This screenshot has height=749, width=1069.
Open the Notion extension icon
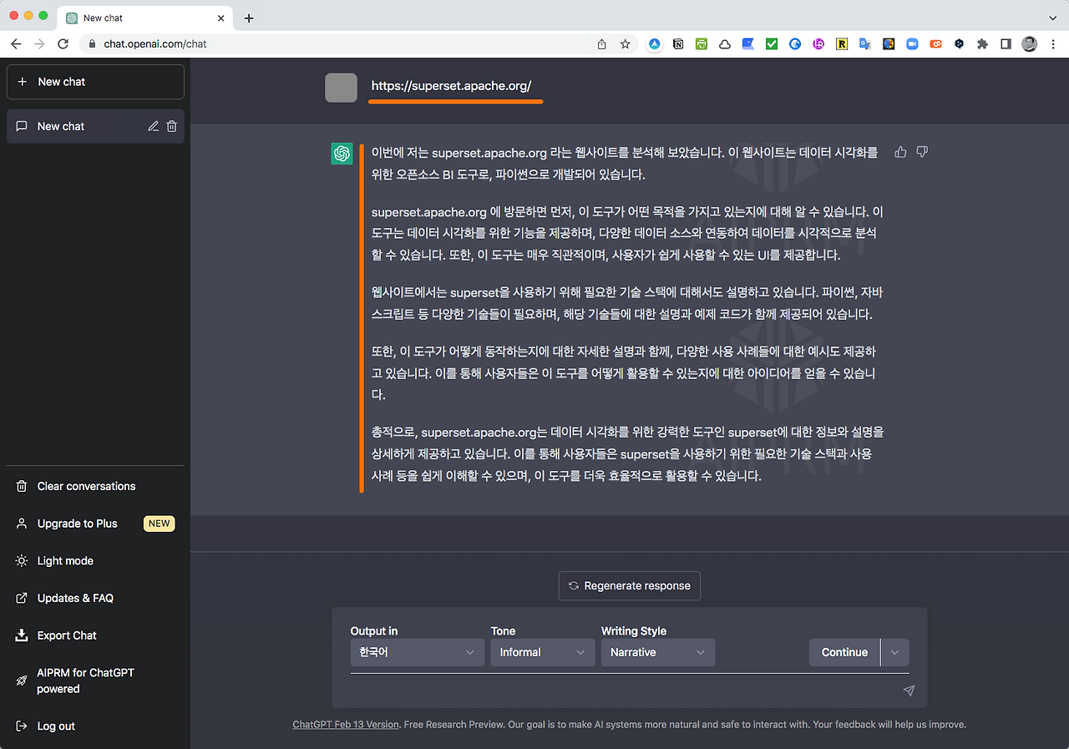[x=678, y=43]
